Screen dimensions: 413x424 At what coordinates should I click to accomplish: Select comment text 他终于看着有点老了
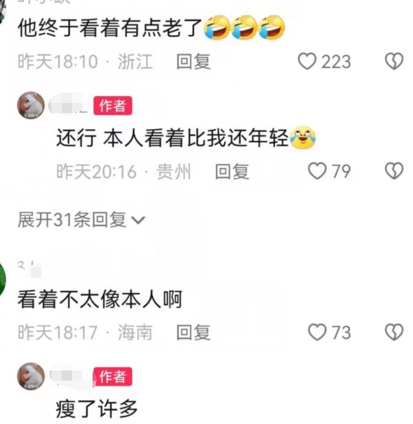(x=110, y=28)
